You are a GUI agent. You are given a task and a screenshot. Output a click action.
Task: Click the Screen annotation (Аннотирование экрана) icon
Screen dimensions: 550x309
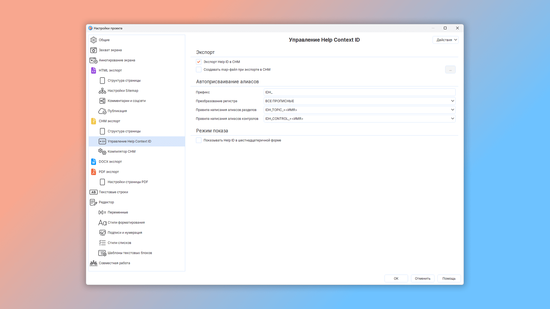pos(93,60)
